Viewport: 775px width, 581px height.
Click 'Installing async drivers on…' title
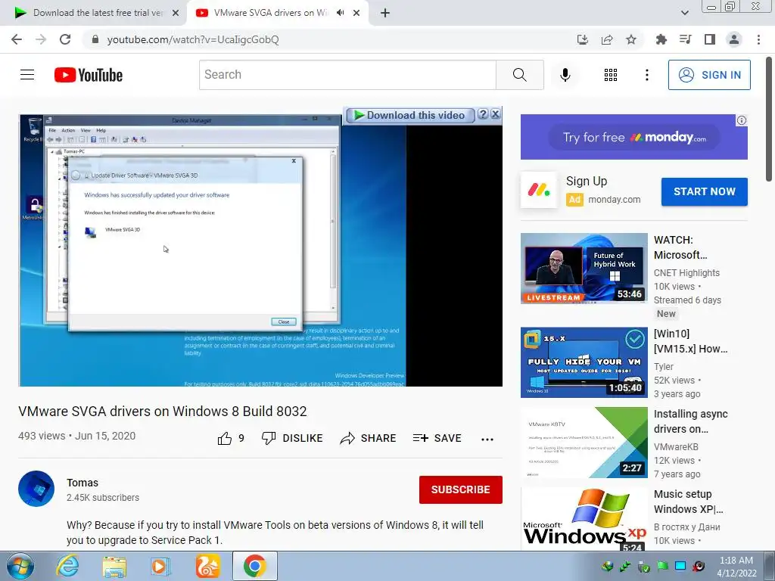coord(690,421)
